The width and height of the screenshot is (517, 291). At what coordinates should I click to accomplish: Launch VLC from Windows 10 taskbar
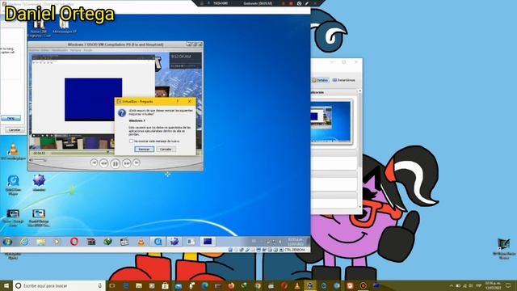click(x=297, y=285)
